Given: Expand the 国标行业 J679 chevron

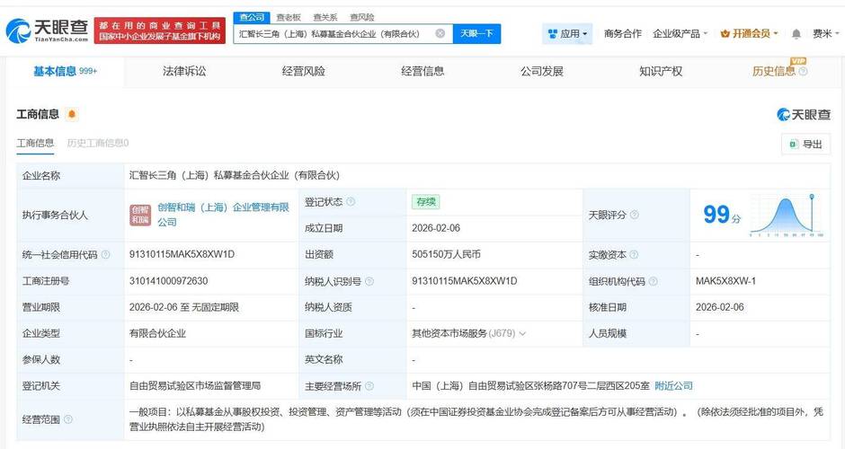Looking at the screenshot, I should click(x=522, y=334).
